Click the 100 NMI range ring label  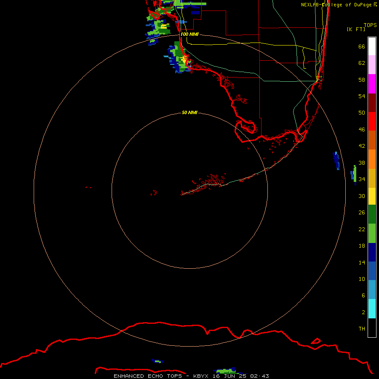[189, 34]
